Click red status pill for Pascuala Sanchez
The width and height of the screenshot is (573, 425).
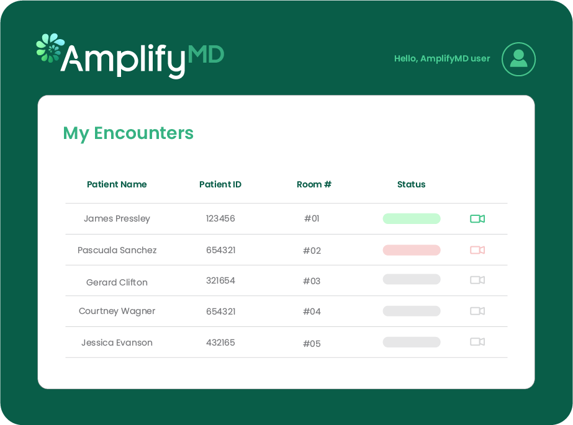pos(412,250)
